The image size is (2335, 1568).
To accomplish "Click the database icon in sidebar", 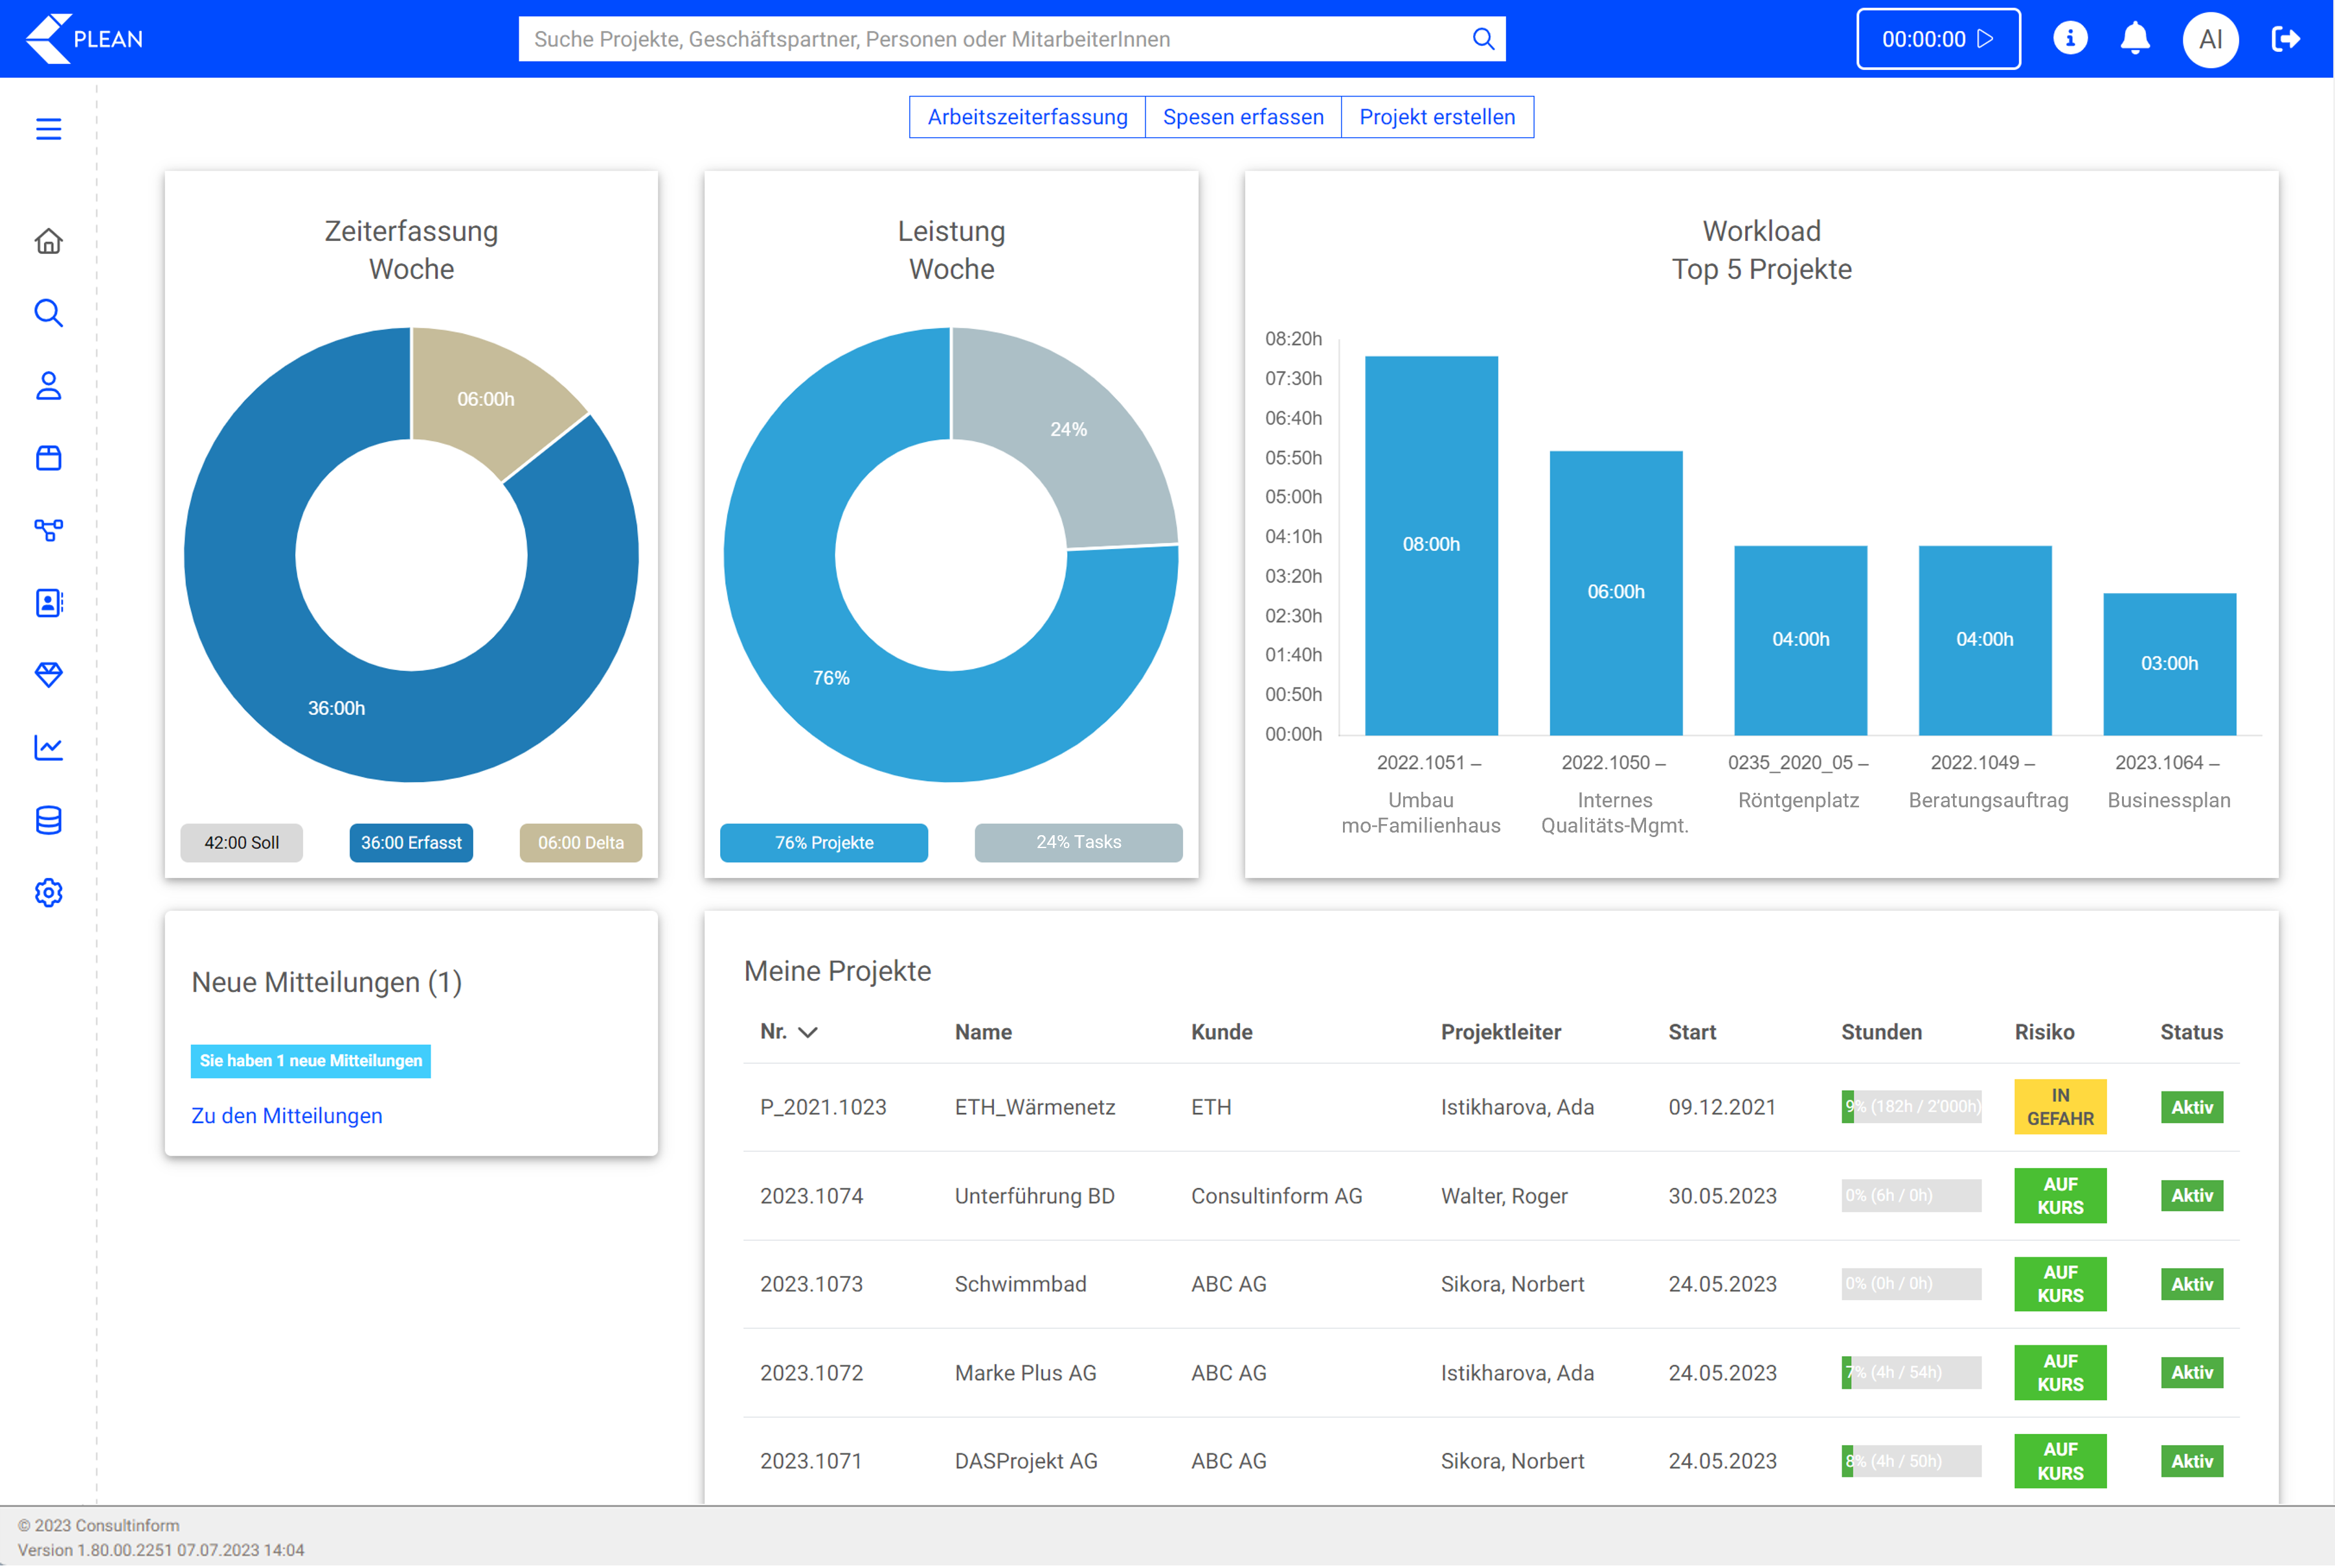I will pyautogui.click(x=48, y=820).
